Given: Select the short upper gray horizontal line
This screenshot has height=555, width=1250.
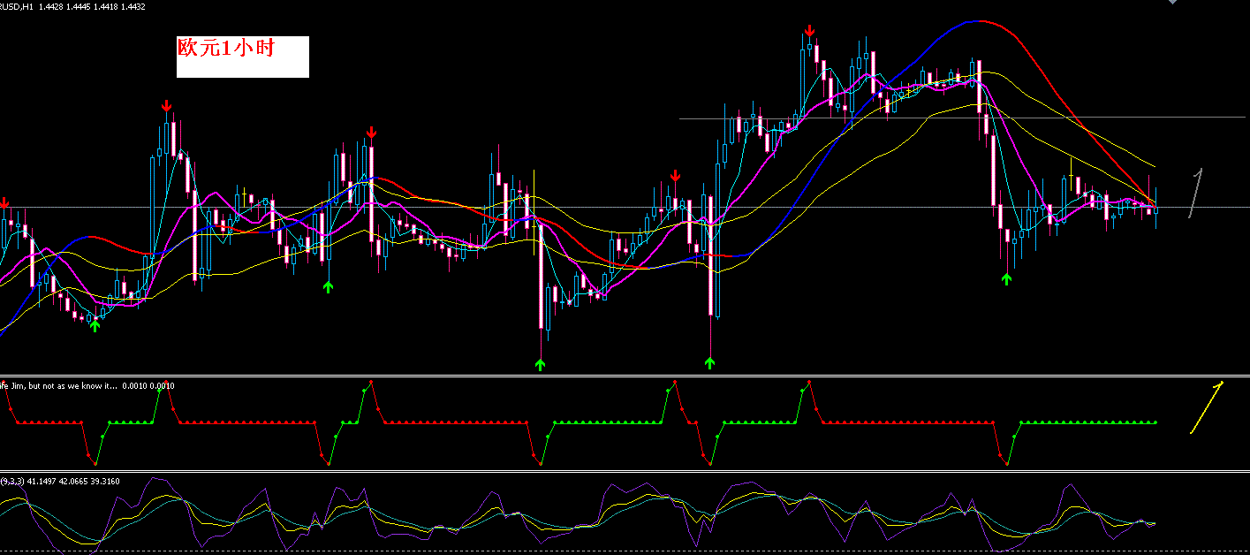Looking at the screenshot, I should pyautogui.click(x=962, y=118).
